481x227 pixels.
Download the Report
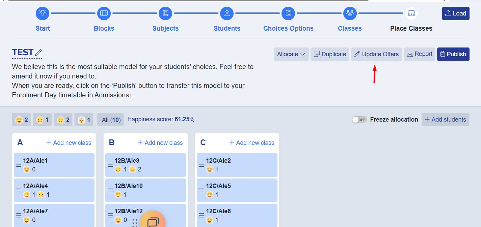click(420, 54)
